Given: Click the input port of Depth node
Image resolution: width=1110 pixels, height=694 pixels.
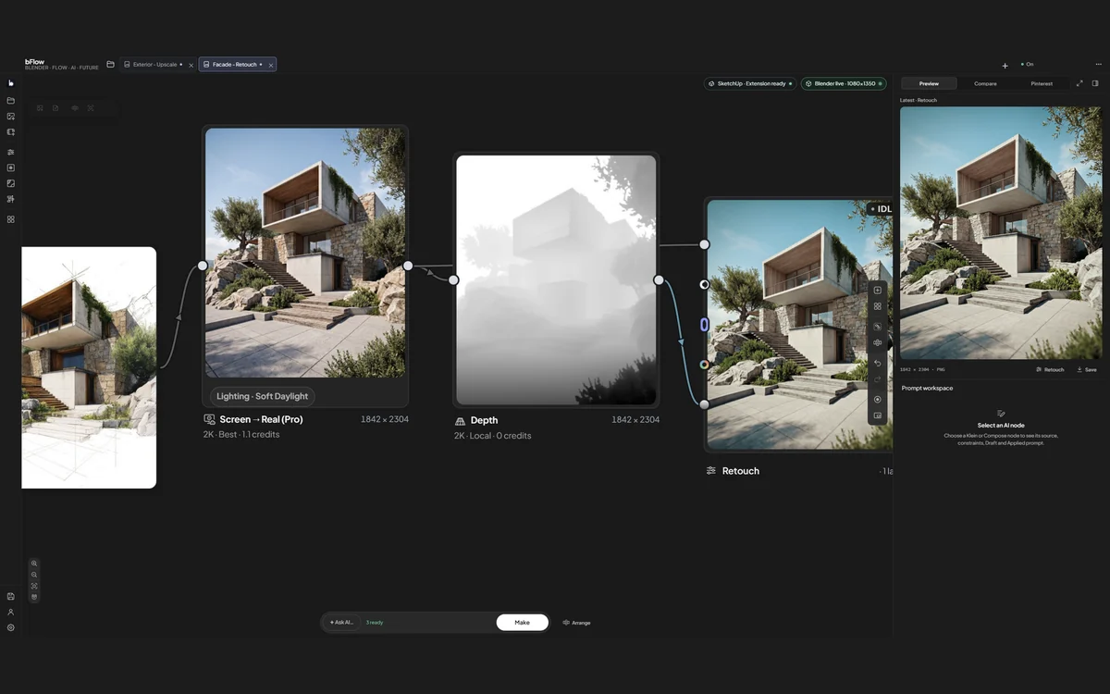Looking at the screenshot, I should pyautogui.click(x=453, y=279).
